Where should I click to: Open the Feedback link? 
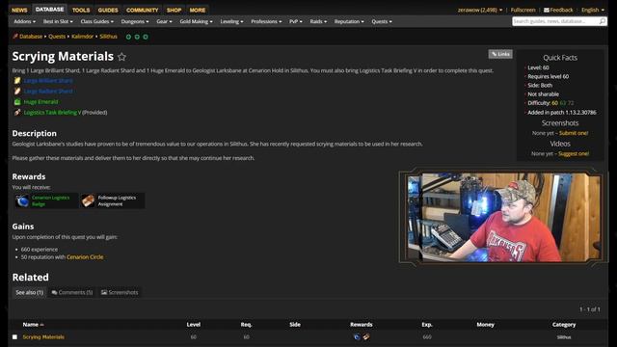click(x=558, y=10)
